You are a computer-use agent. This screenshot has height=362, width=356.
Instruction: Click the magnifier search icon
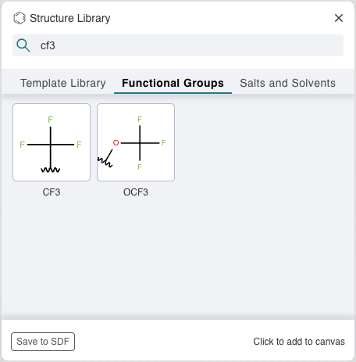(x=23, y=45)
